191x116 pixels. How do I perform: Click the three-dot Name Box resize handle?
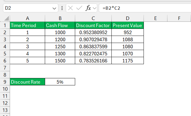[62, 8]
